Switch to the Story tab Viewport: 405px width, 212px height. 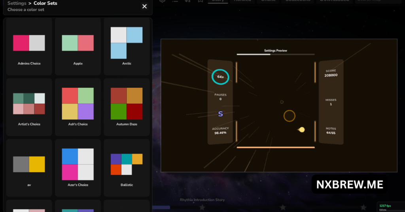(x=218, y=1)
